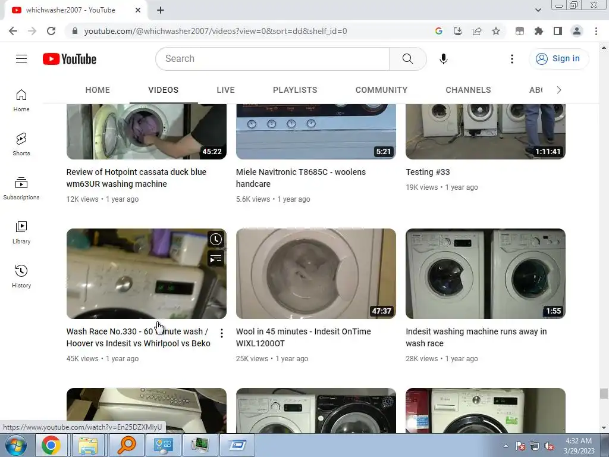Switch to the LIVE channel tab
Viewport: 609px width, 457px height.
pyautogui.click(x=225, y=90)
